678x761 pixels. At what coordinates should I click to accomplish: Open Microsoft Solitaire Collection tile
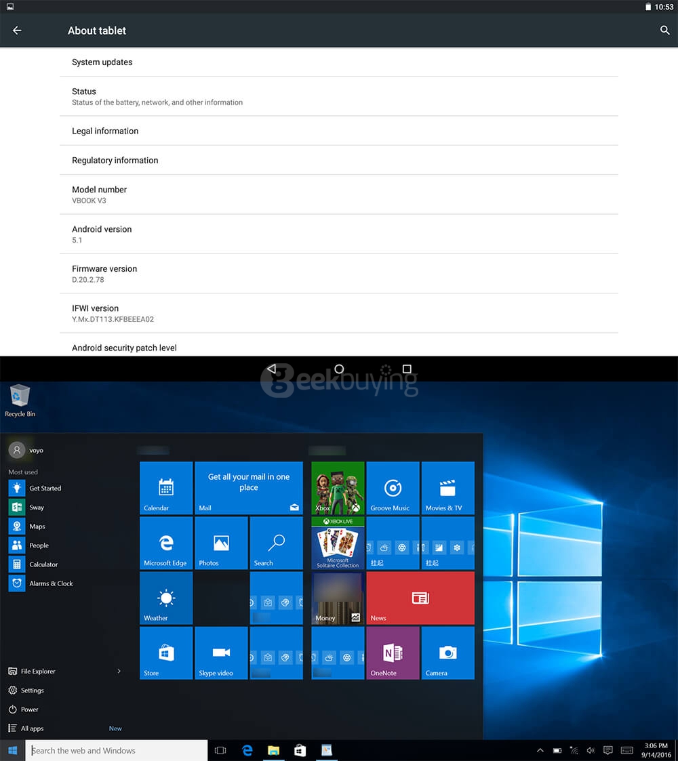338,543
